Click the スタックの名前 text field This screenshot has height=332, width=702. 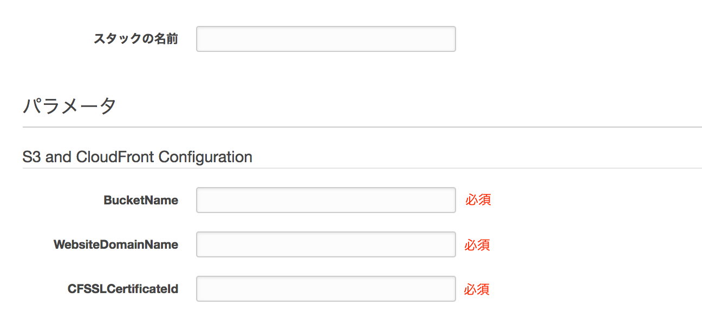pos(326,39)
